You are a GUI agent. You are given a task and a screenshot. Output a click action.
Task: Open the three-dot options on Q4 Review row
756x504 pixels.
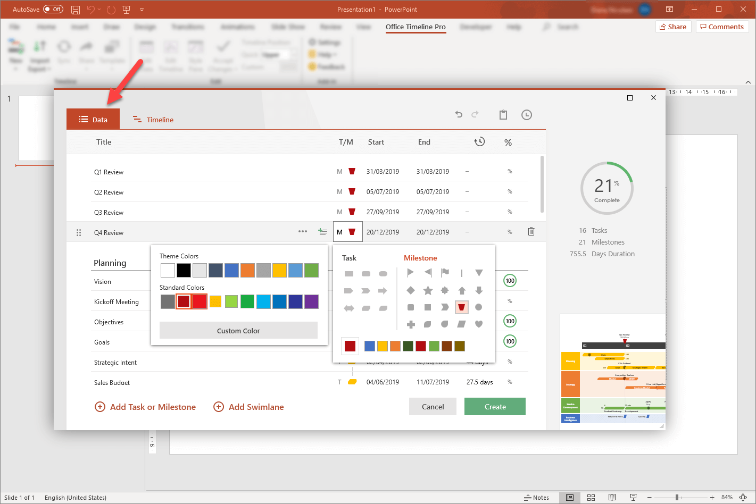coord(303,231)
